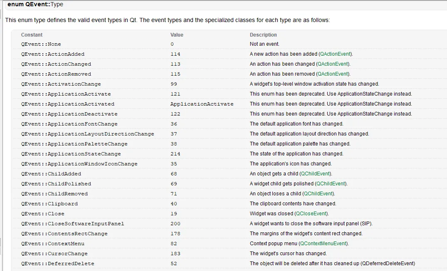
Task: Click the QEvent::None constant
Action: [x=41, y=44]
